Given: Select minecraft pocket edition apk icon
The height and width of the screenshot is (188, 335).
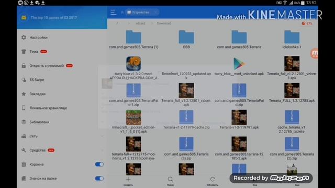Looking at the screenshot, I should point(133,117).
